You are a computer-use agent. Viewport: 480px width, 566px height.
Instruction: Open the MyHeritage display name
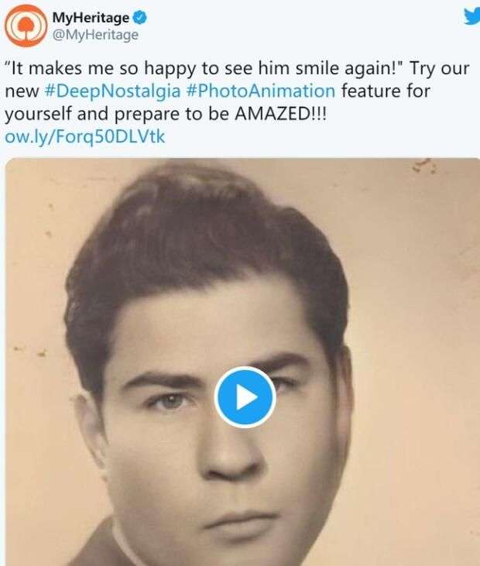tap(88, 17)
